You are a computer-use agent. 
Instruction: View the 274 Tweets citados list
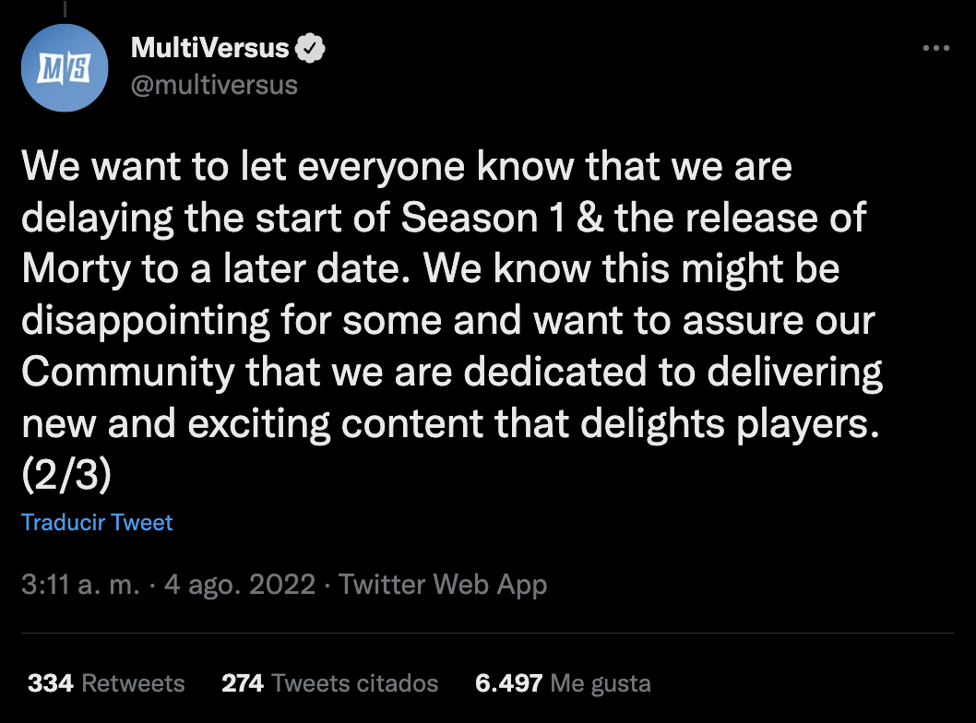(x=330, y=683)
